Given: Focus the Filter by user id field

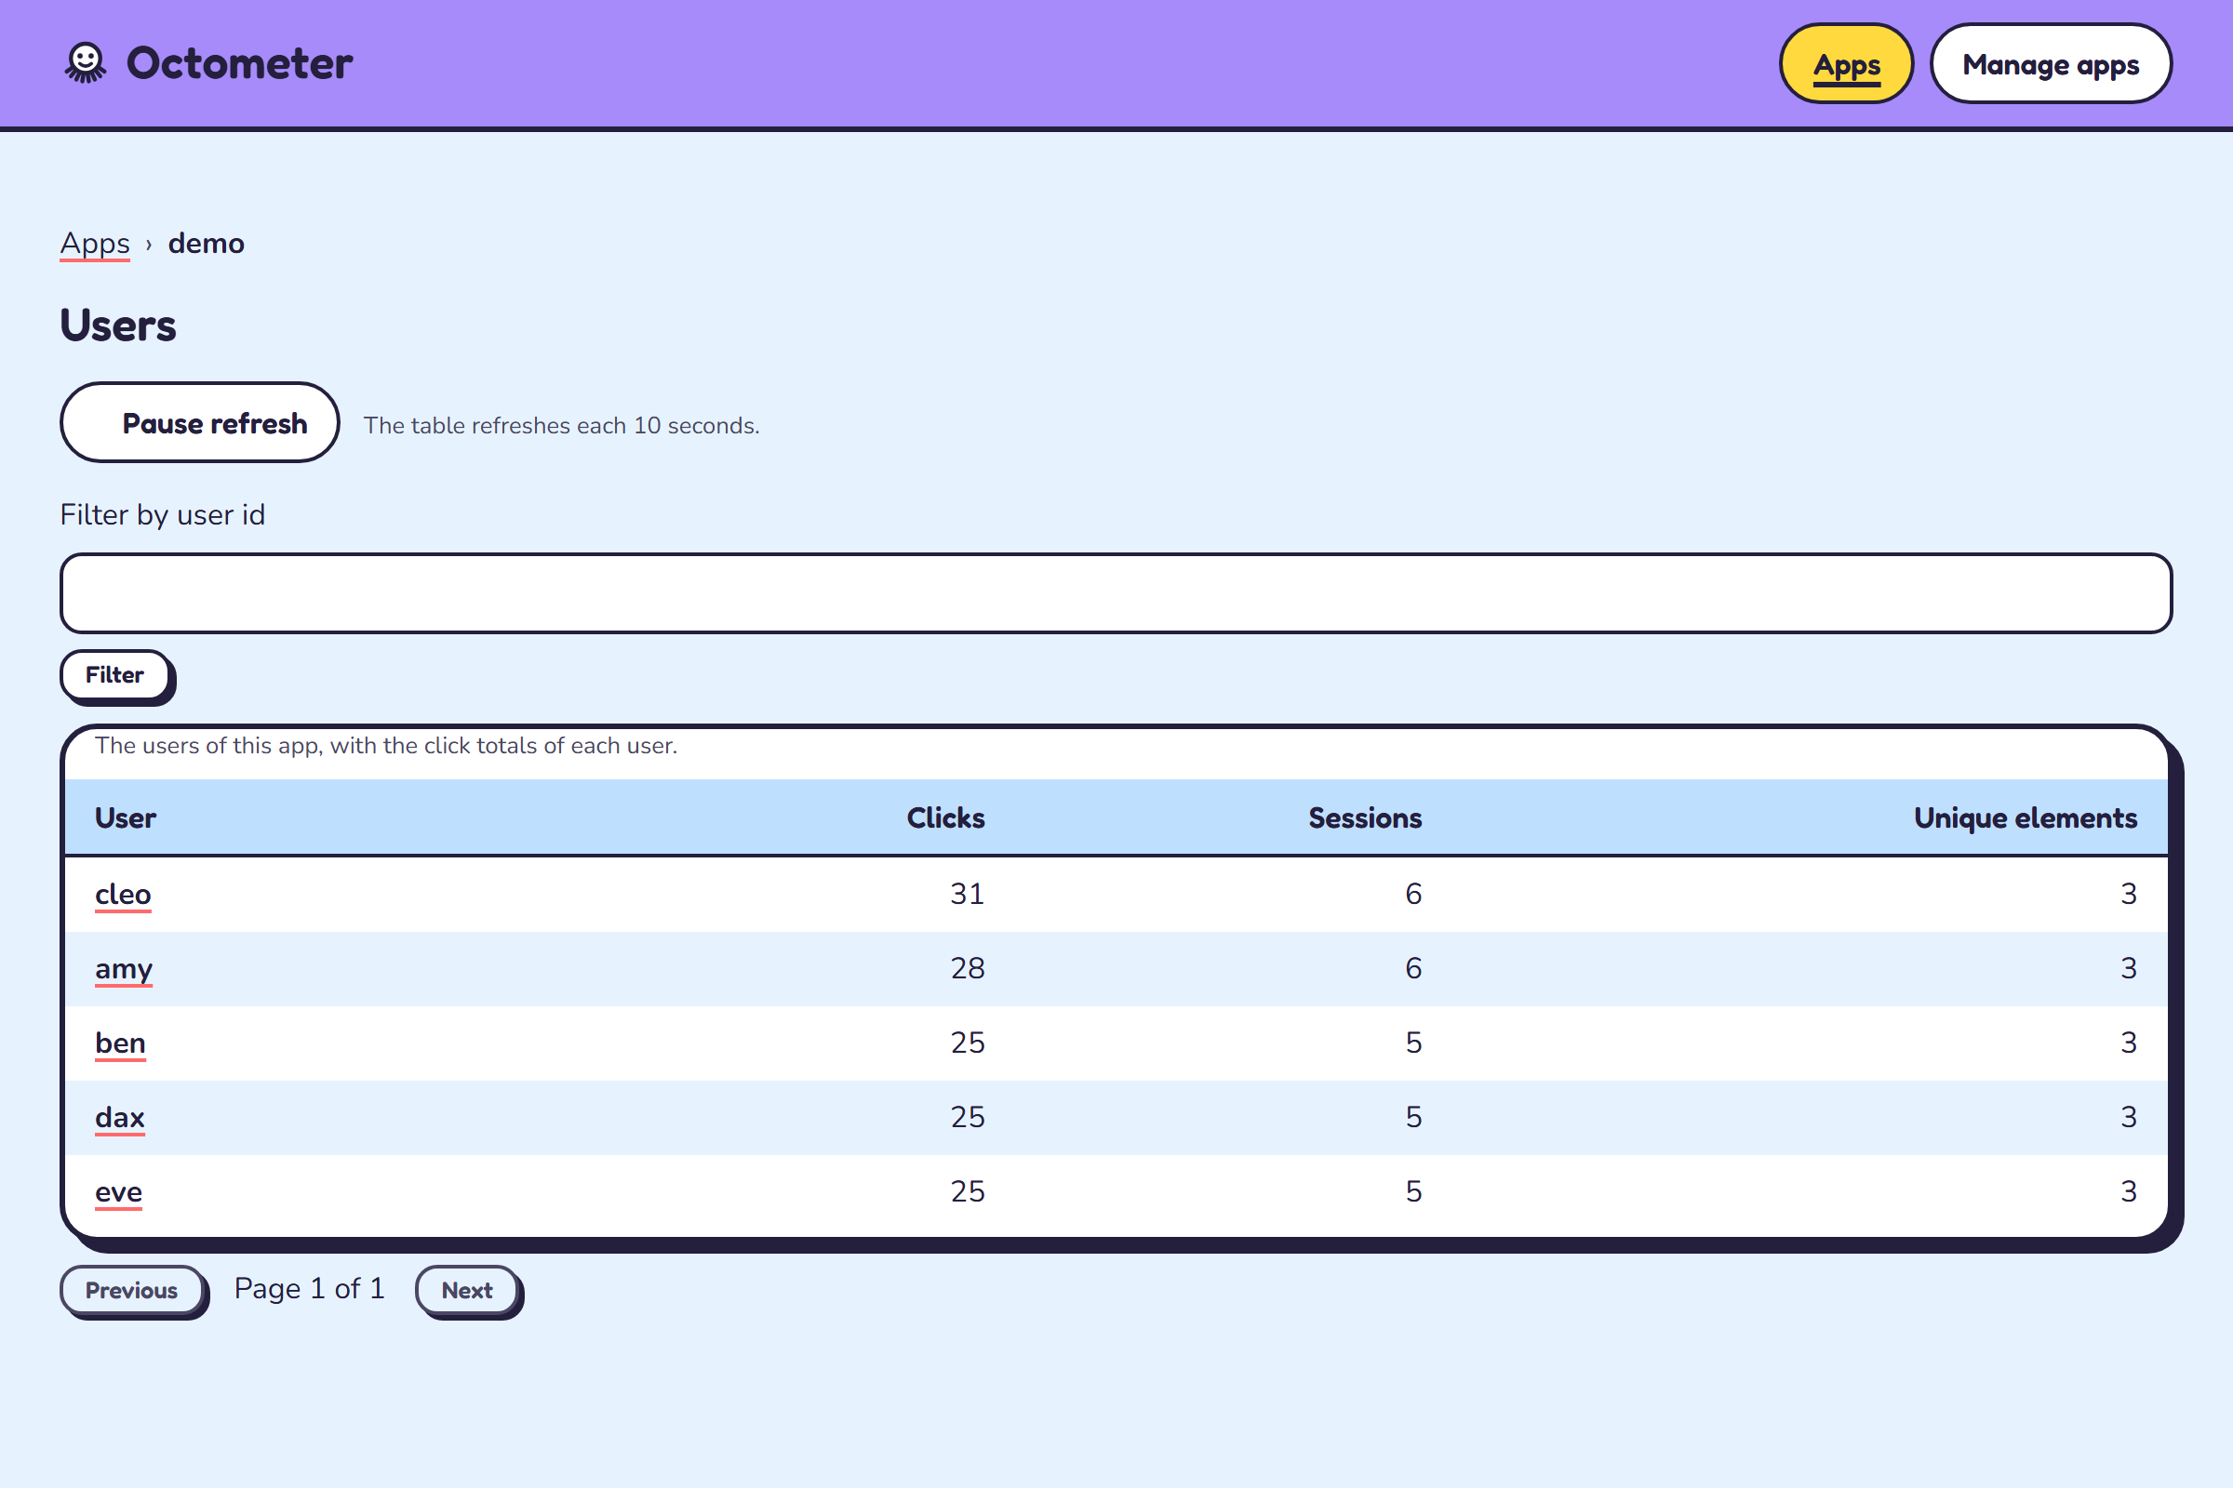Looking at the screenshot, I should 1116,593.
